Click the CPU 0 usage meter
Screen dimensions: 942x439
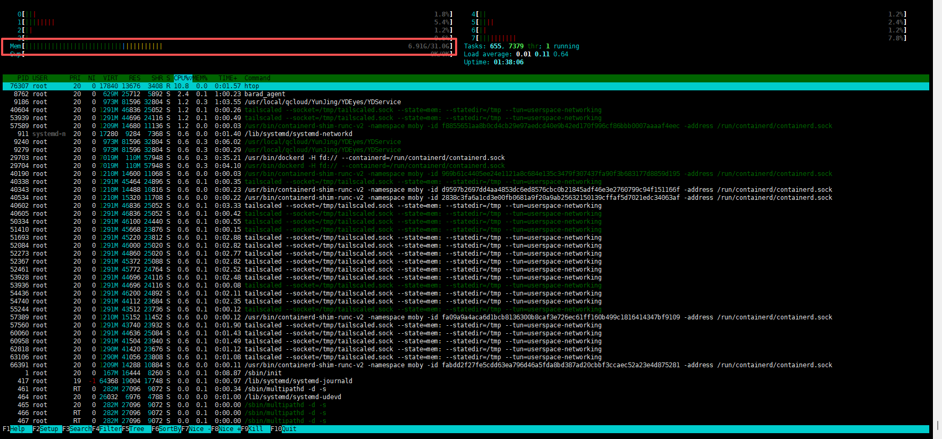coord(235,14)
